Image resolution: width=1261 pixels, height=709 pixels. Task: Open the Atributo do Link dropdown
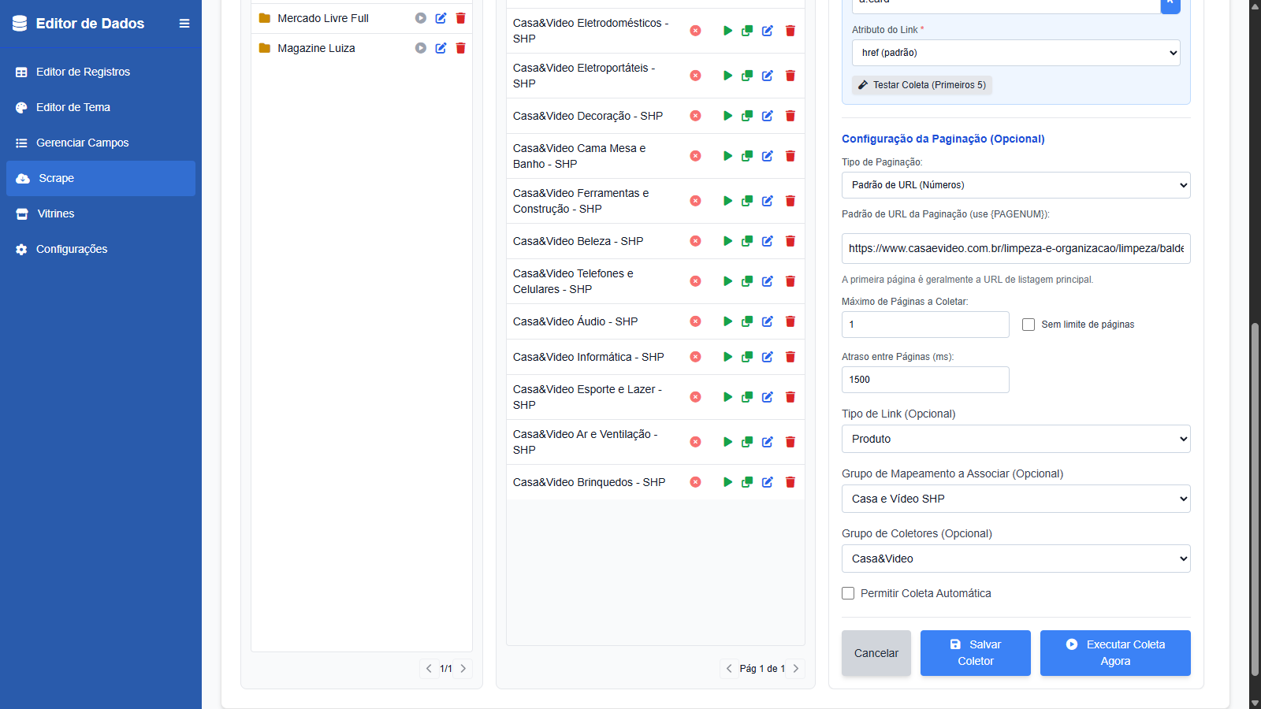pos(1015,53)
